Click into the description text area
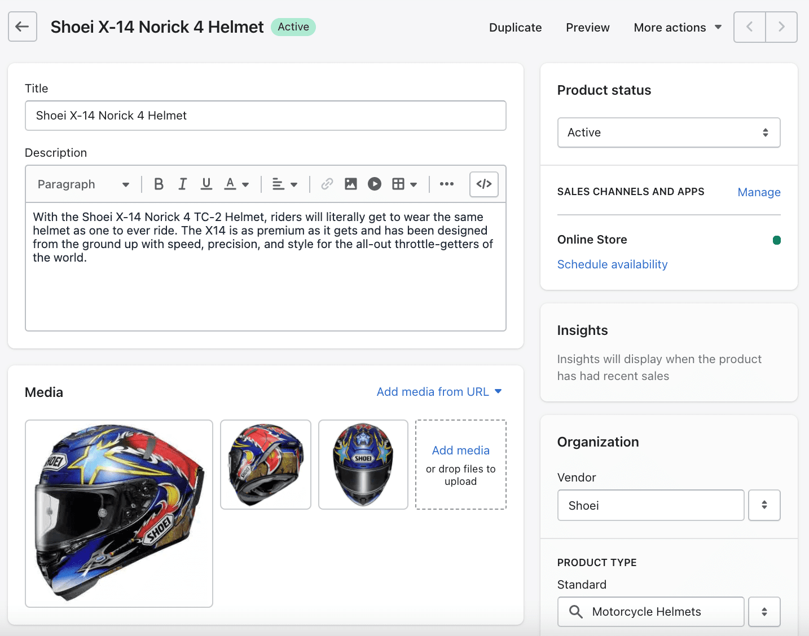The height and width of the screenshot is (636, 809). coord(266,266)
